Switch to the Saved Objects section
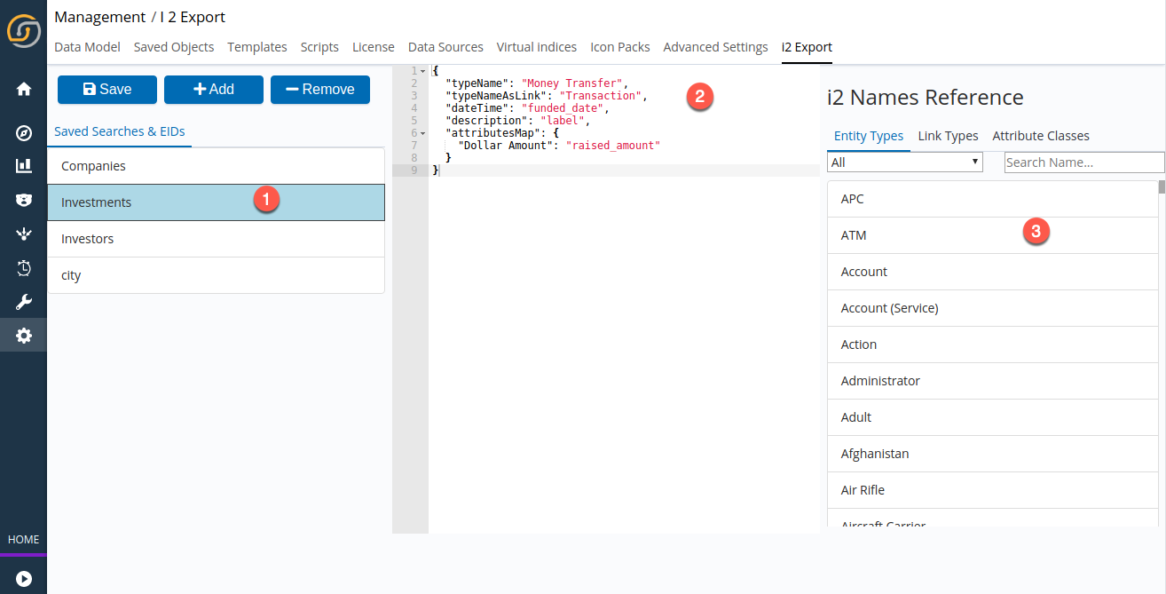This screenshot has height=594, width=1166. pyautogui.click(x=173, y=47)
